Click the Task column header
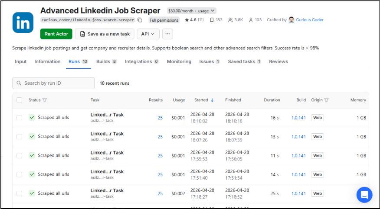Viewport: 380px width, 209px height. pyautogui.click(x=95, y=100)
